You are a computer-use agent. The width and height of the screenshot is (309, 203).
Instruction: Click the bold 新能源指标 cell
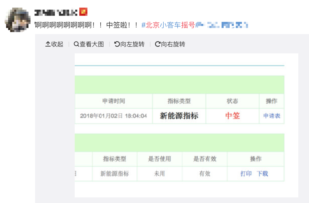pos(179,116)
